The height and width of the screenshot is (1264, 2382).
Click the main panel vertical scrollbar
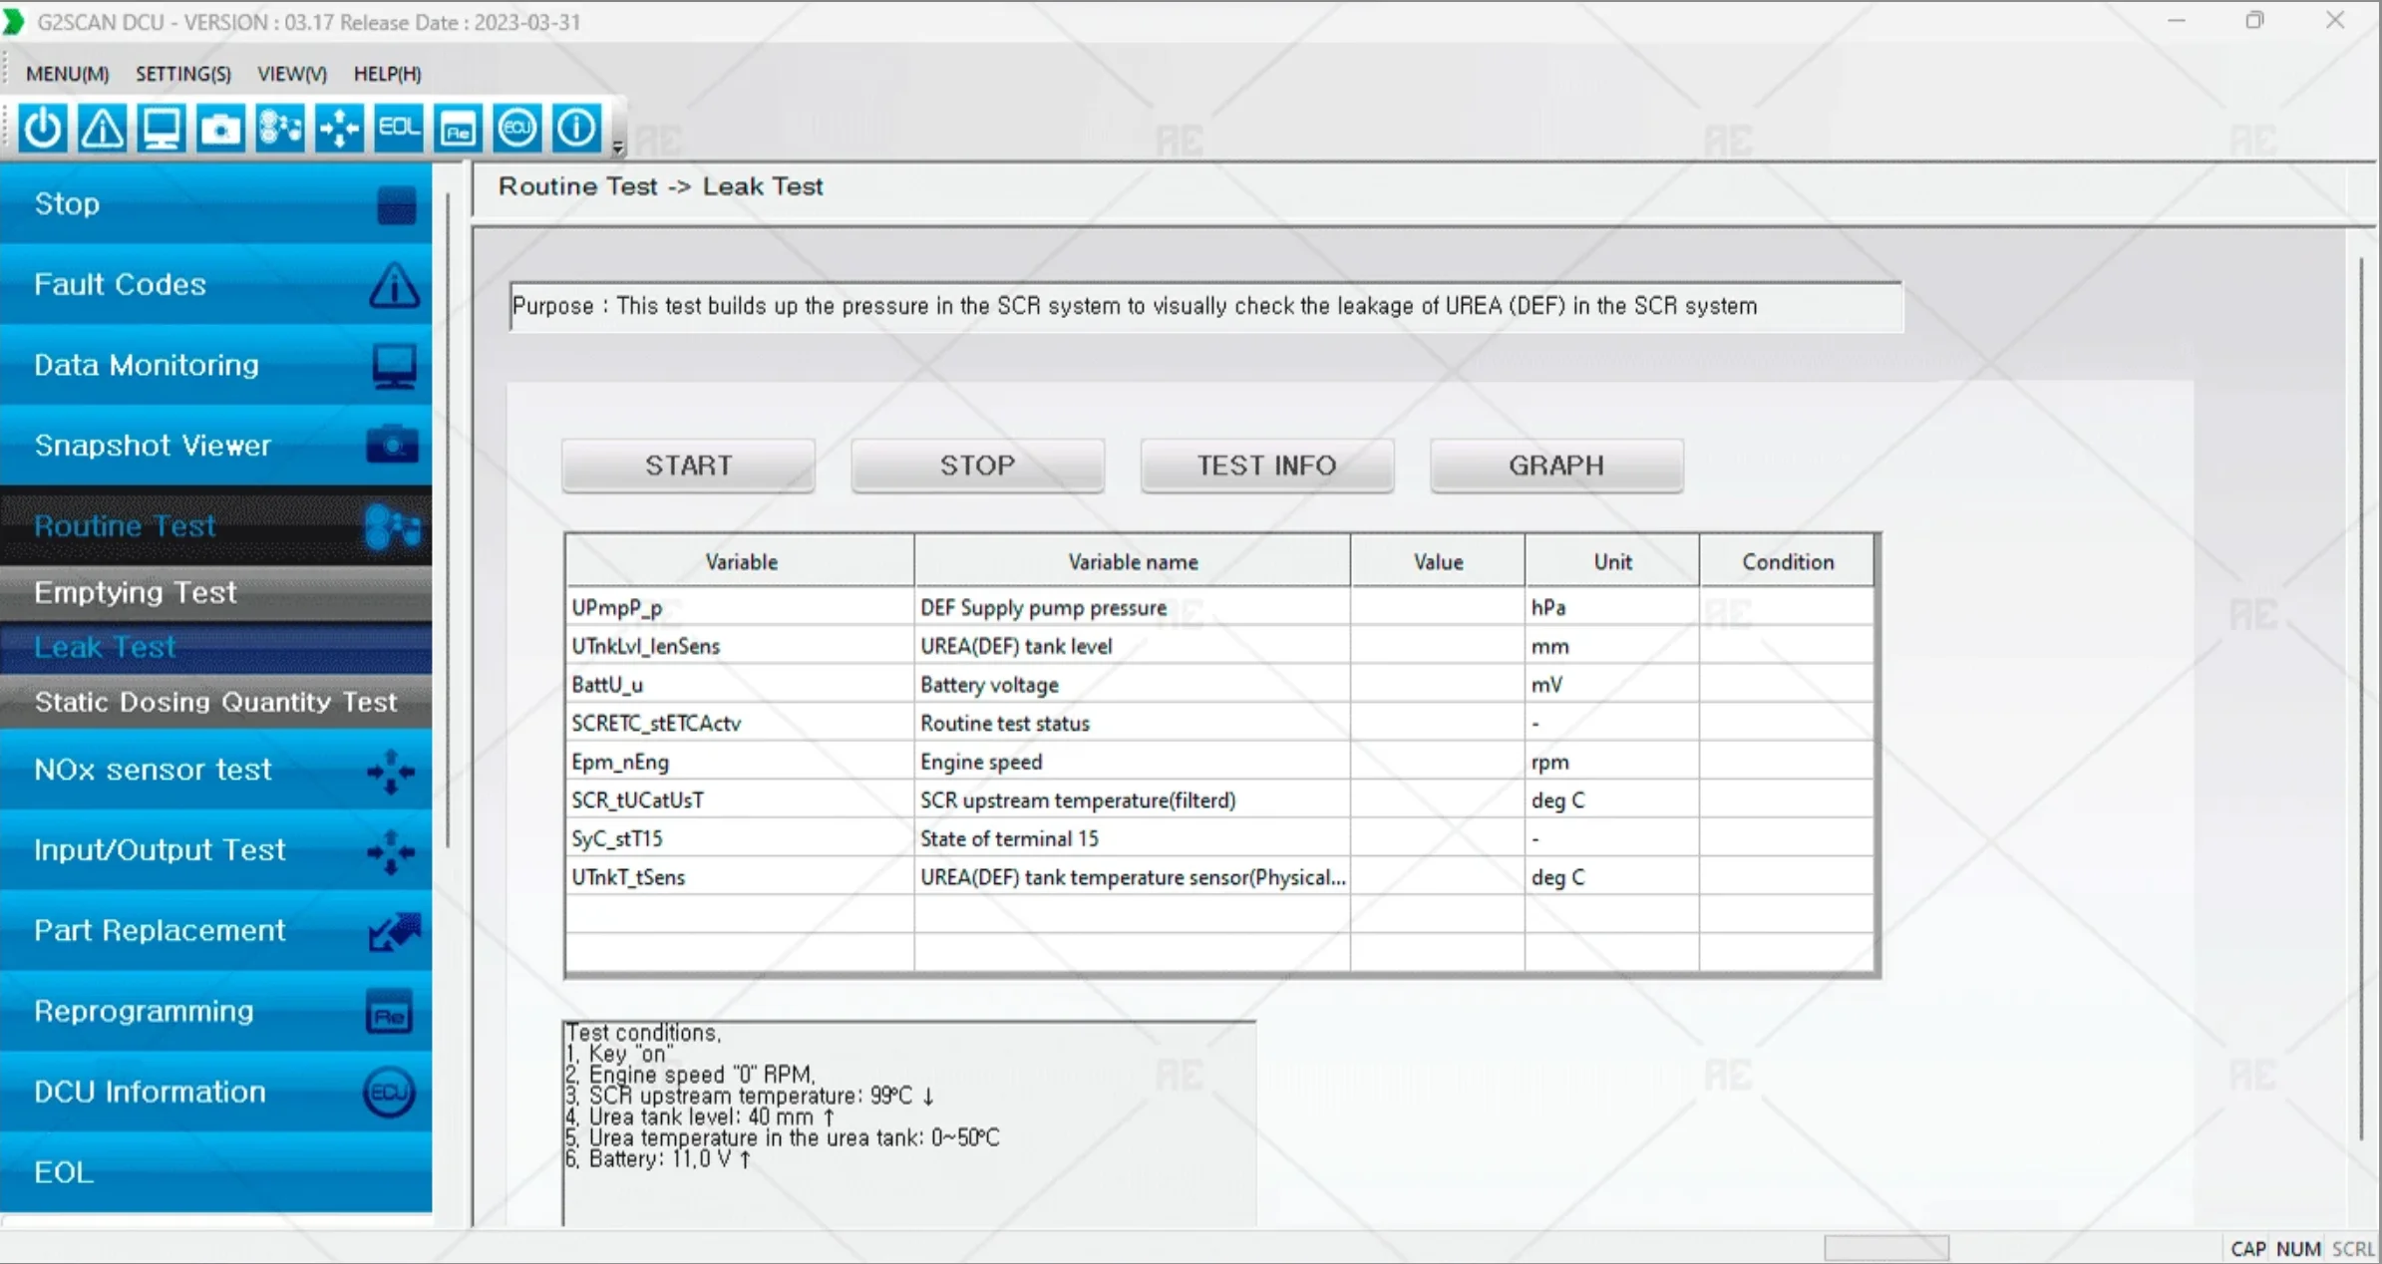tap(2360, 698)
